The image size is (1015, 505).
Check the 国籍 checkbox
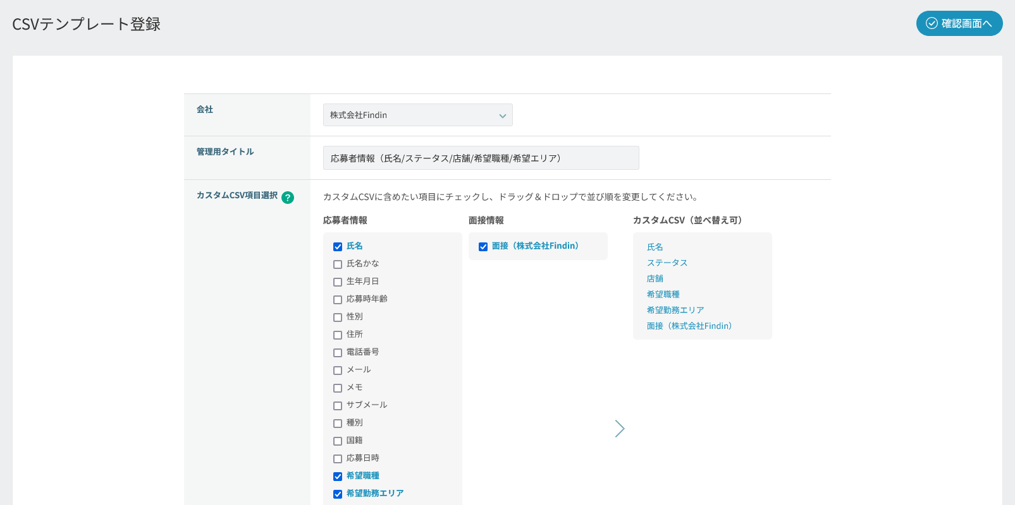[338, 441]
